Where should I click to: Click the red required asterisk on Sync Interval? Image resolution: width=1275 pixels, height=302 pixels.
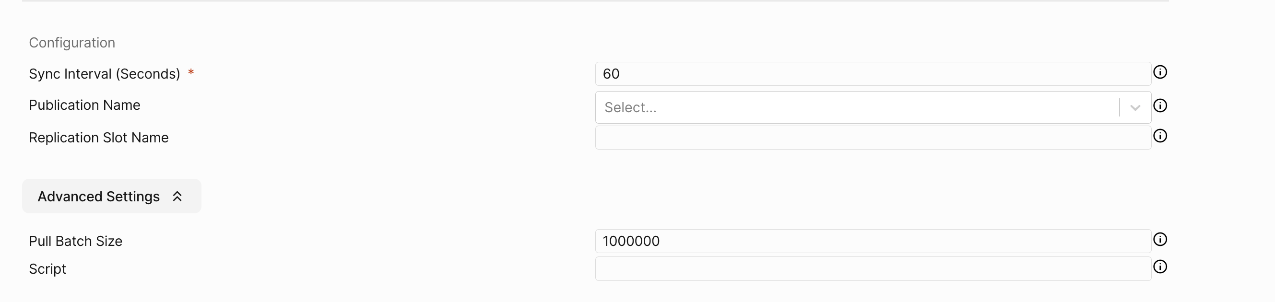pyautogui.click(x=191, y=73)
